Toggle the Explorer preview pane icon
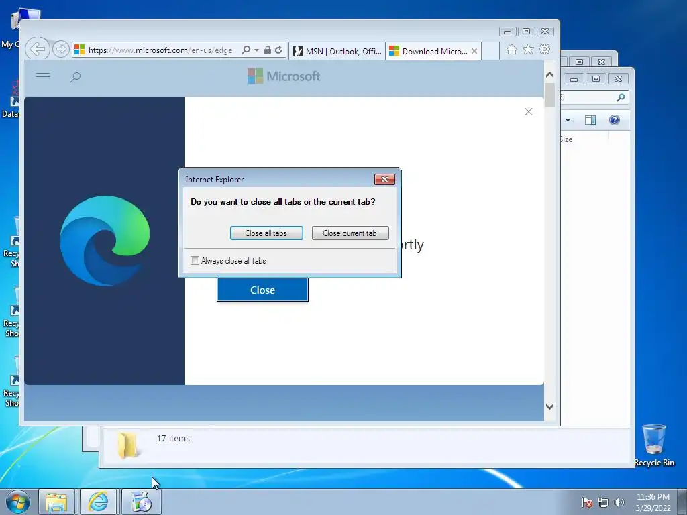The image size is (687, 515). coord(590,120)
